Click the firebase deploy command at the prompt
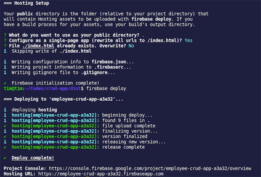Viewport: 261px width, 177px height. coord(106,88)
